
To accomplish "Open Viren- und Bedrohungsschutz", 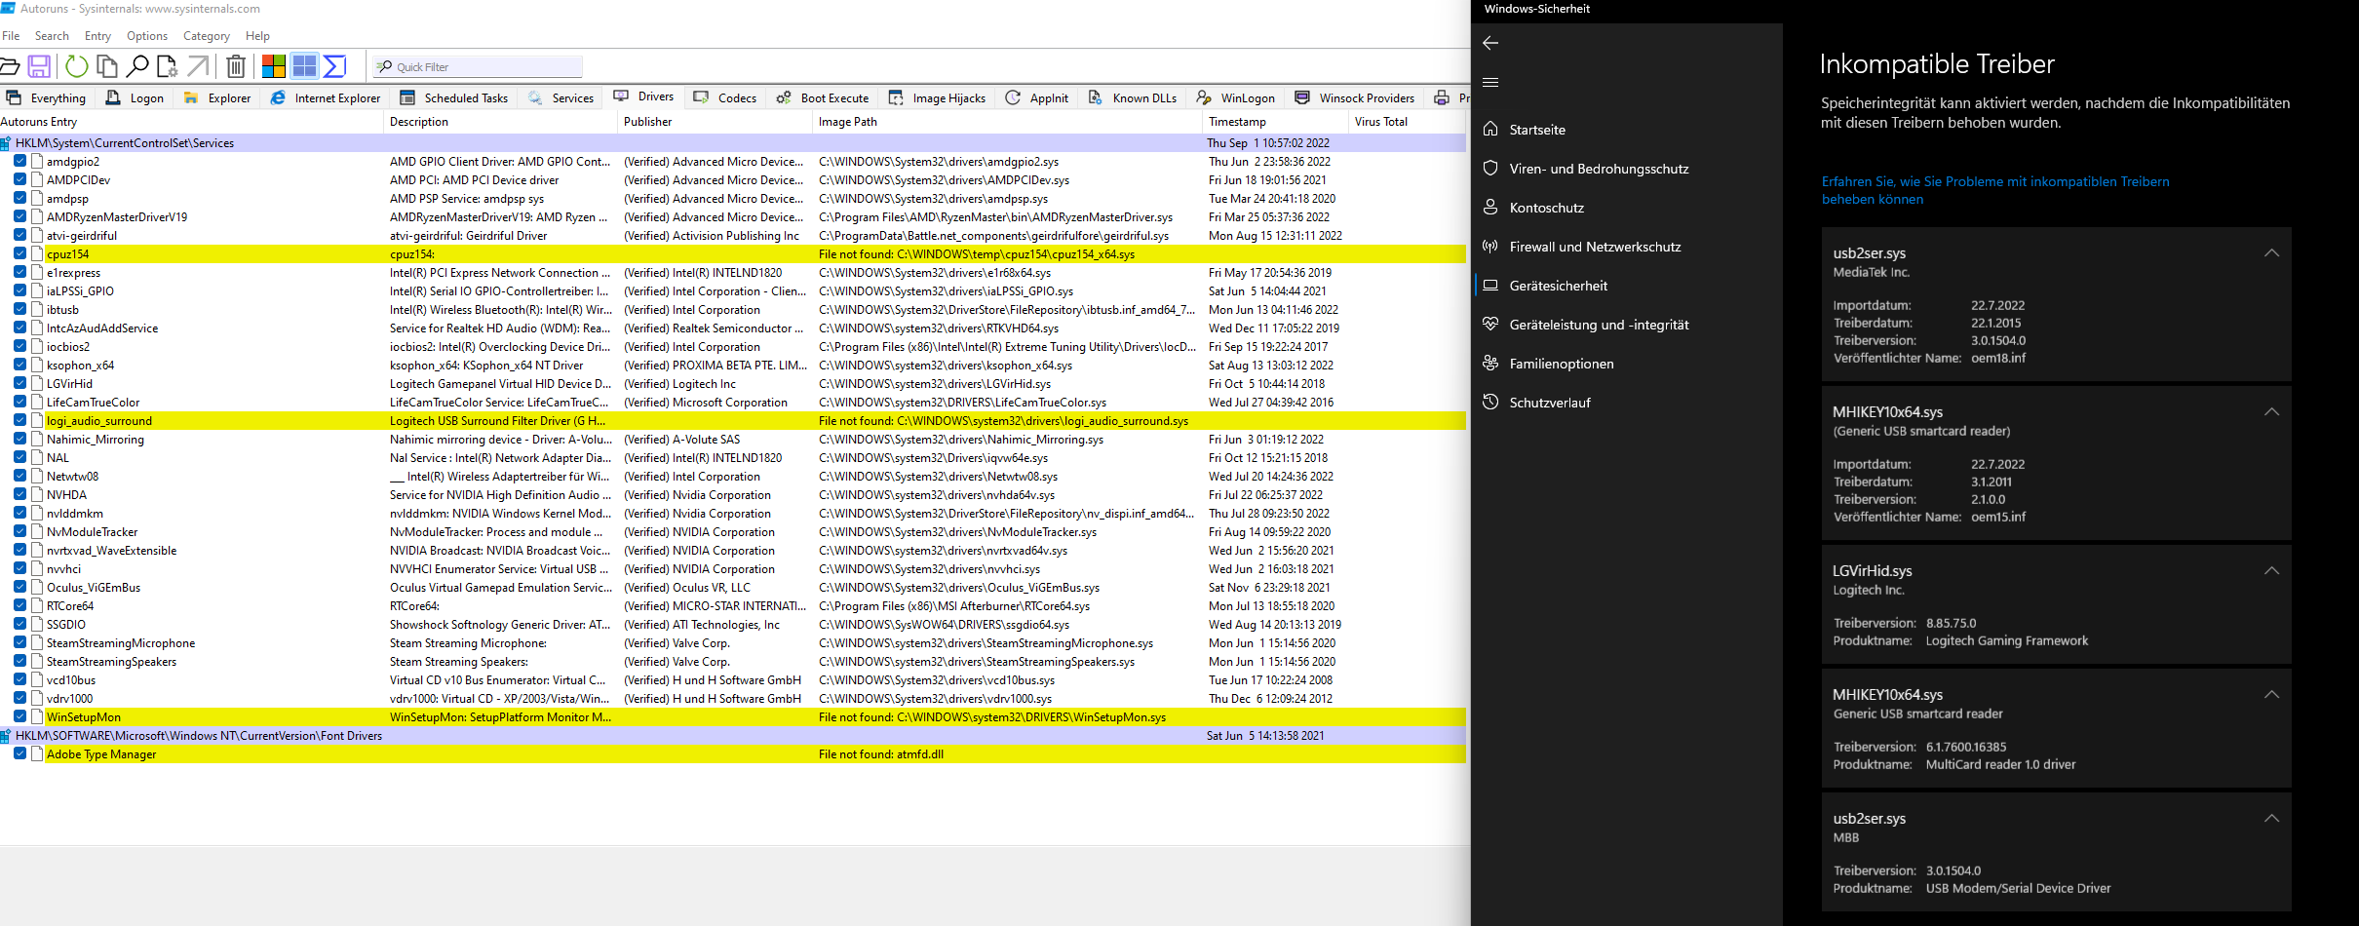I will [1598, 169].
